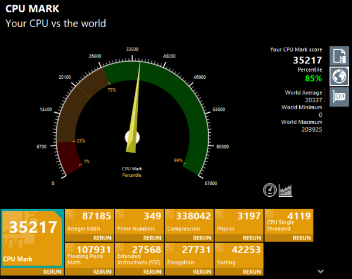Open the Sorting result tile
This screenshot has height=279, width=352.
(239, 254)
